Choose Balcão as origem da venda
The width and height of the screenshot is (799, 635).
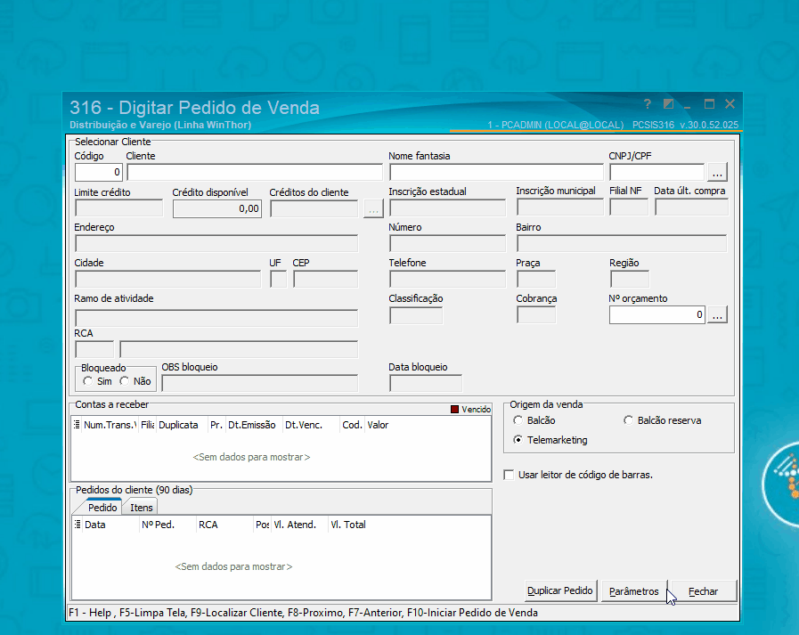[518, 420]
